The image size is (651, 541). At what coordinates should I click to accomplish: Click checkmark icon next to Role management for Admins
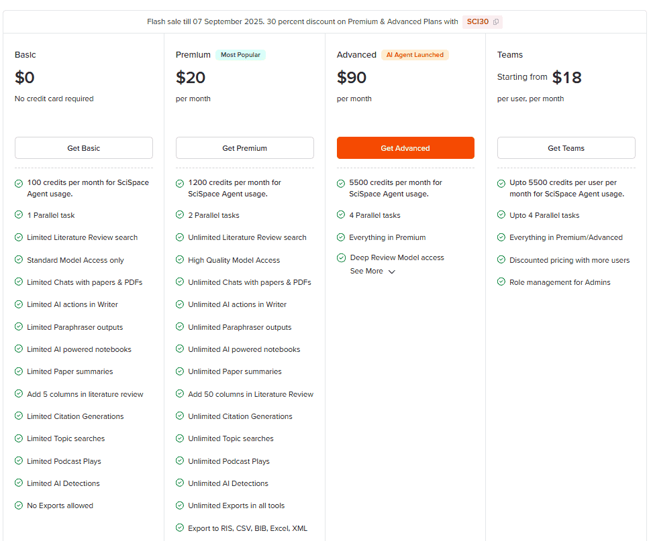coord(501,282)
